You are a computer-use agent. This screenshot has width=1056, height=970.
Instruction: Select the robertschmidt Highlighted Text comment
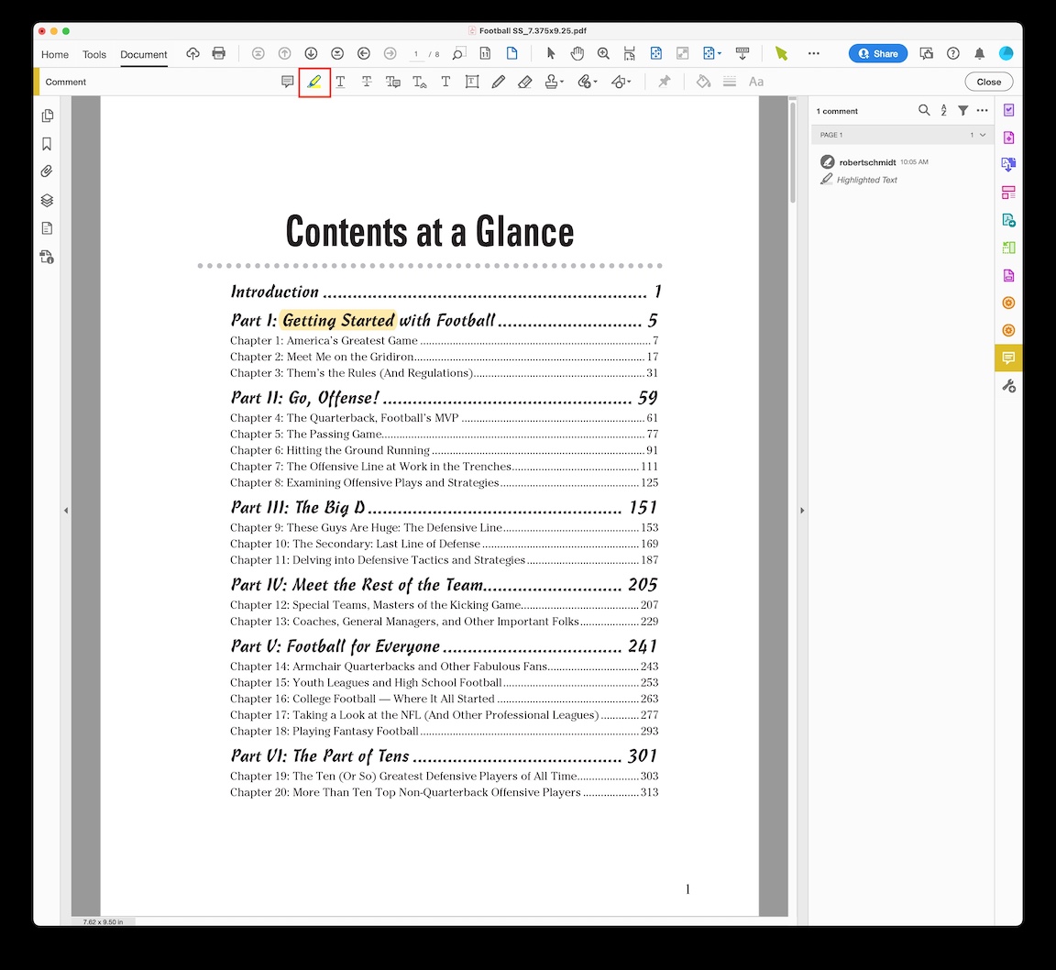point(901,171)
